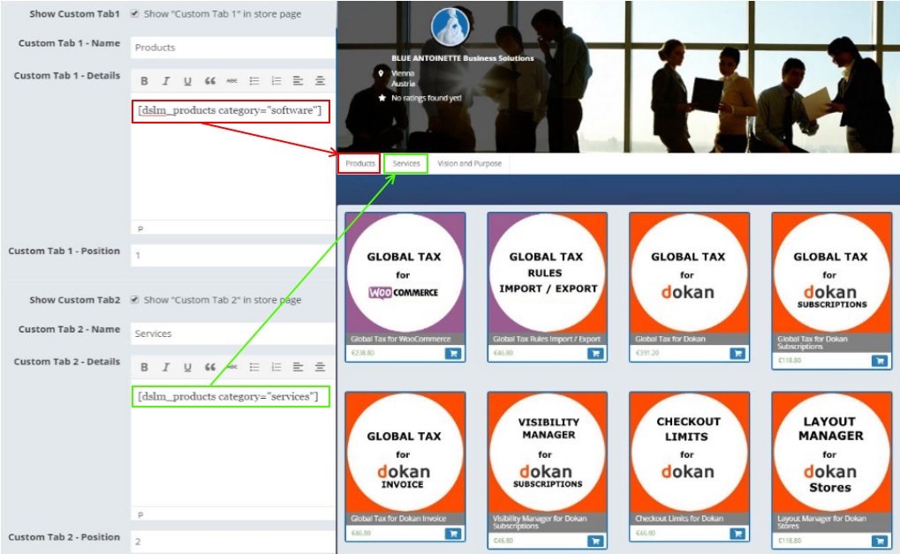Switch to the Services store tab

[x=405, y=163]
